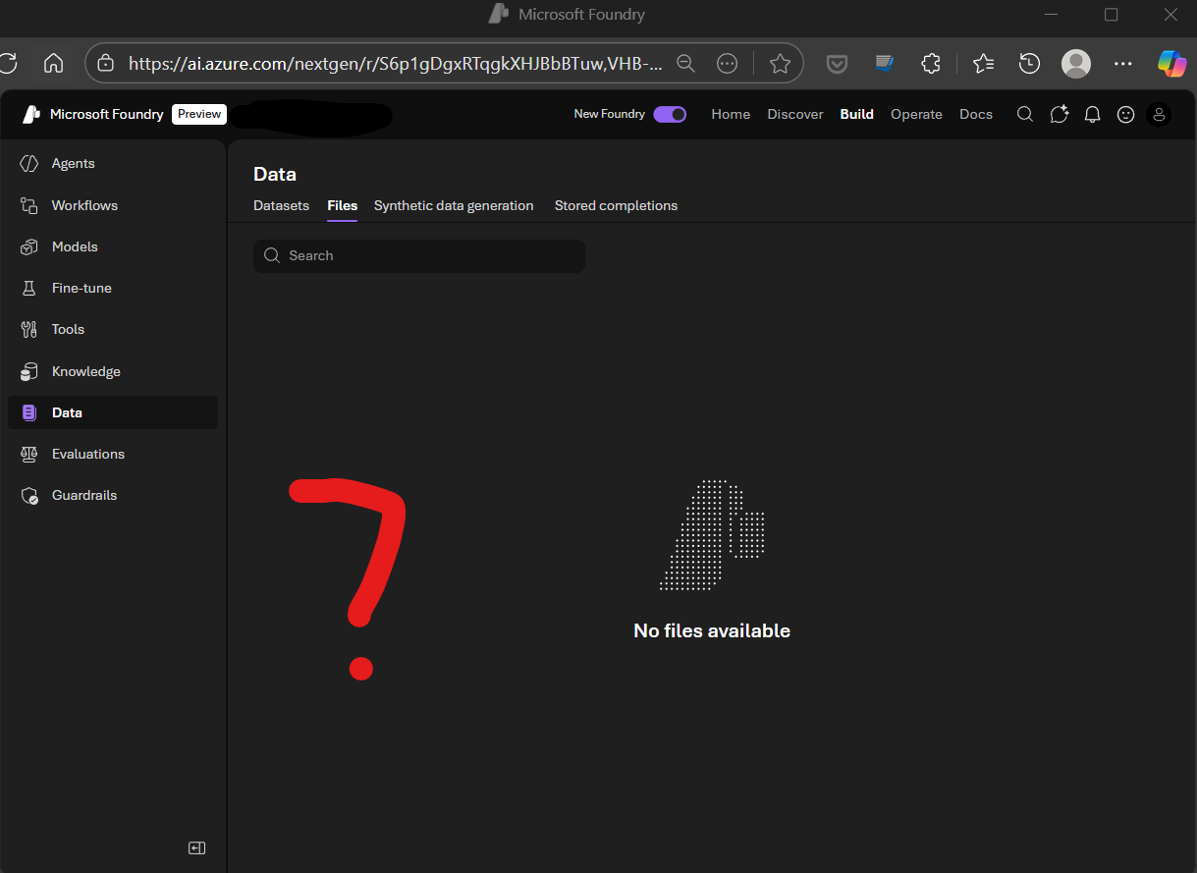1197x873 pixels.
Task: Open browser settings and more menu
Action: point(1123,64)
